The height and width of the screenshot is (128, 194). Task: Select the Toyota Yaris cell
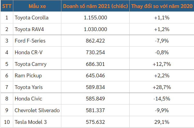pyautogui.click(x=29, y=87)
